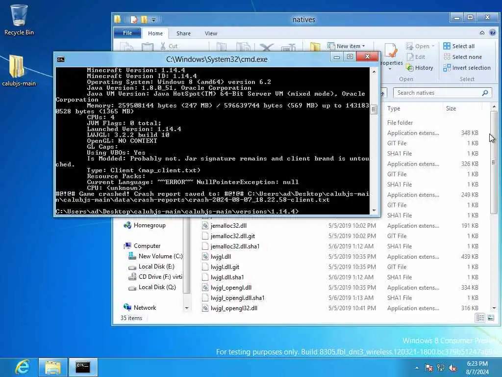Show hidden tray icons arrow
The height and width of the screenshot is (377, 502).
coord(417,368)
